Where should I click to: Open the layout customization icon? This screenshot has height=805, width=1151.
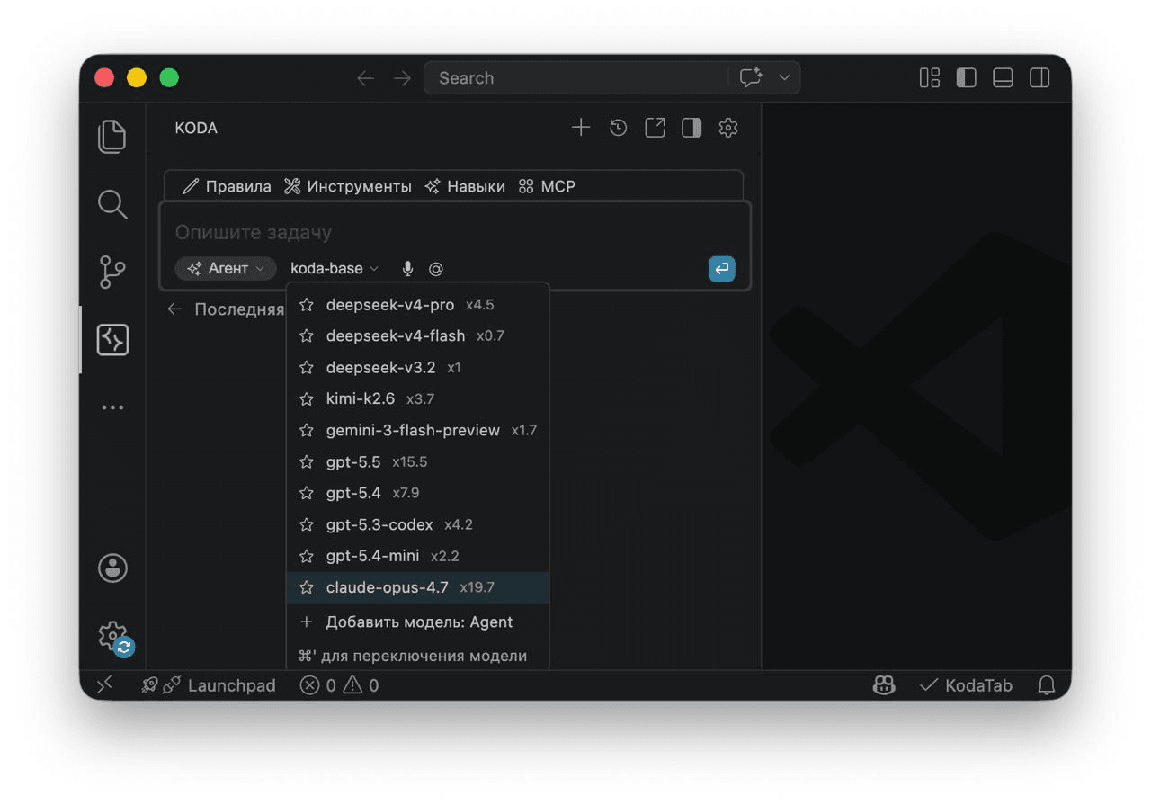pos(930,77)
